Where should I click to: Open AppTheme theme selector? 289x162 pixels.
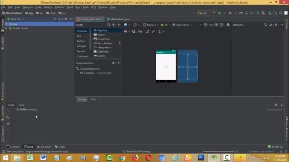tap(182, 25)
